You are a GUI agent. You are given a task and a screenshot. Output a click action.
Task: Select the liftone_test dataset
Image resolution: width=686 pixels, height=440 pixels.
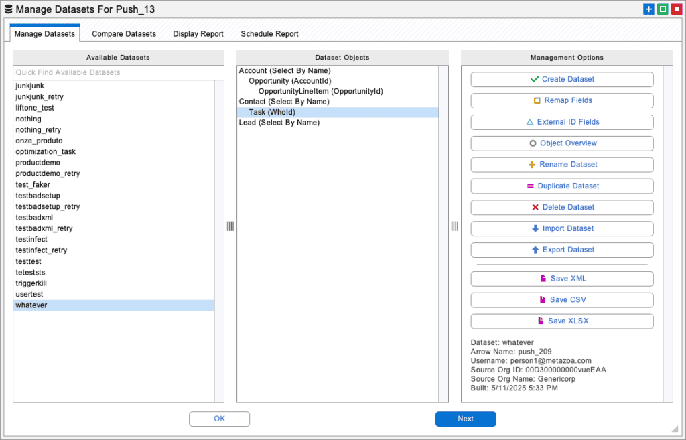[114, 108]
